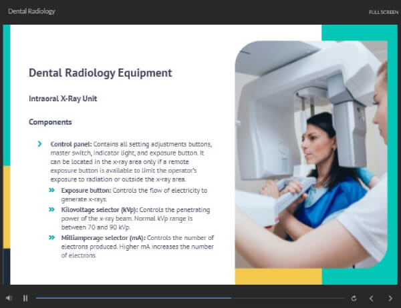Seek along the playback progress bar
The image size is (401, 308).
pos(190,298)
